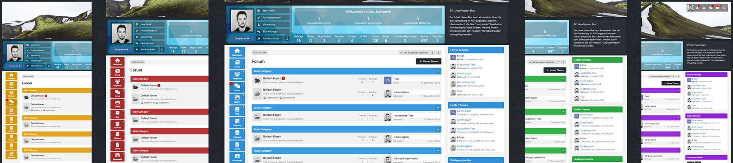Open the three-dot menu in blue forum bar
The height and width of the screenshot is (163, 733).
pyautogui.click(x=433, y=53)
